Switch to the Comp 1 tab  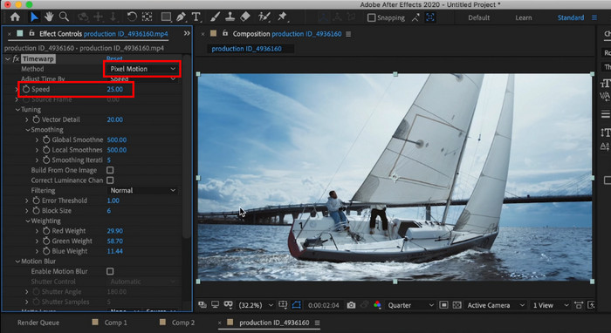coord(116,323)
